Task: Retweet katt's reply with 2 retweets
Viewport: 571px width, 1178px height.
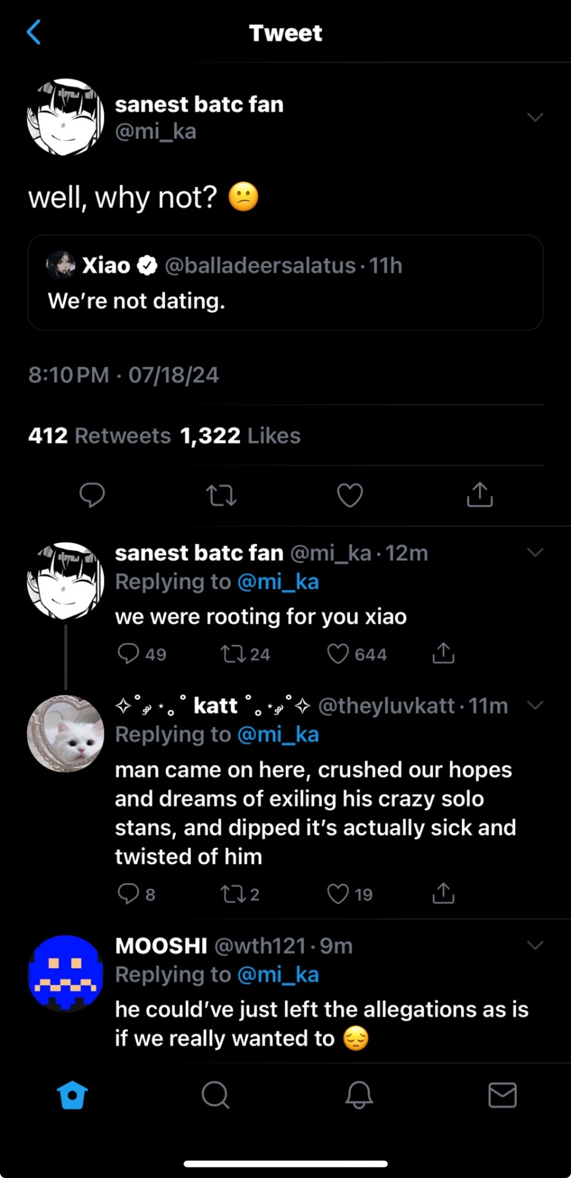Action: pos(233,894)
